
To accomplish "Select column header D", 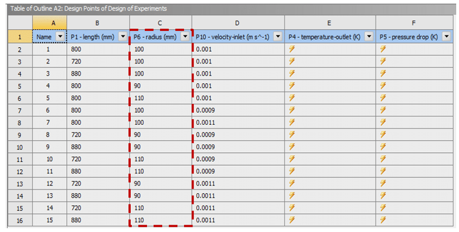I will 238,23.
